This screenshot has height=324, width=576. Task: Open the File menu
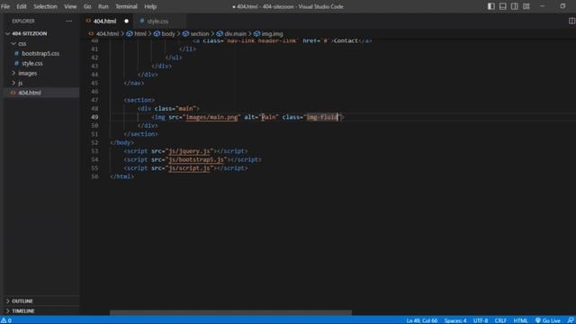coord(5,6)
